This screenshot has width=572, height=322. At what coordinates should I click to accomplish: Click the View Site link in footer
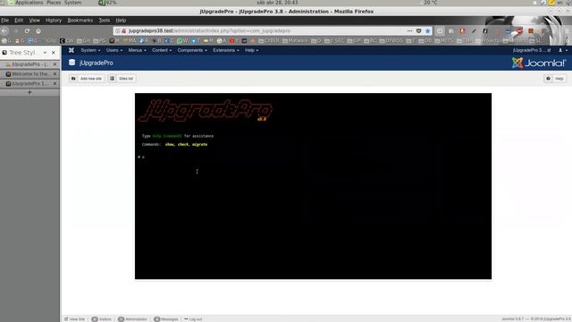75,319
